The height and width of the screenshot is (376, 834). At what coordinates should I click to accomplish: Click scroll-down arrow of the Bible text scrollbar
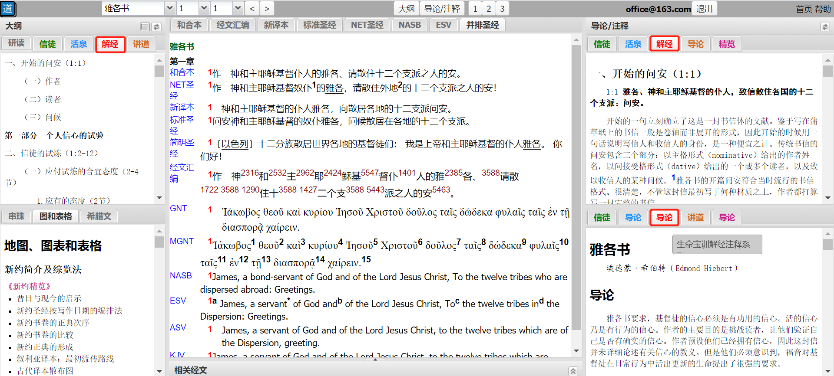[x=576, y=351]
